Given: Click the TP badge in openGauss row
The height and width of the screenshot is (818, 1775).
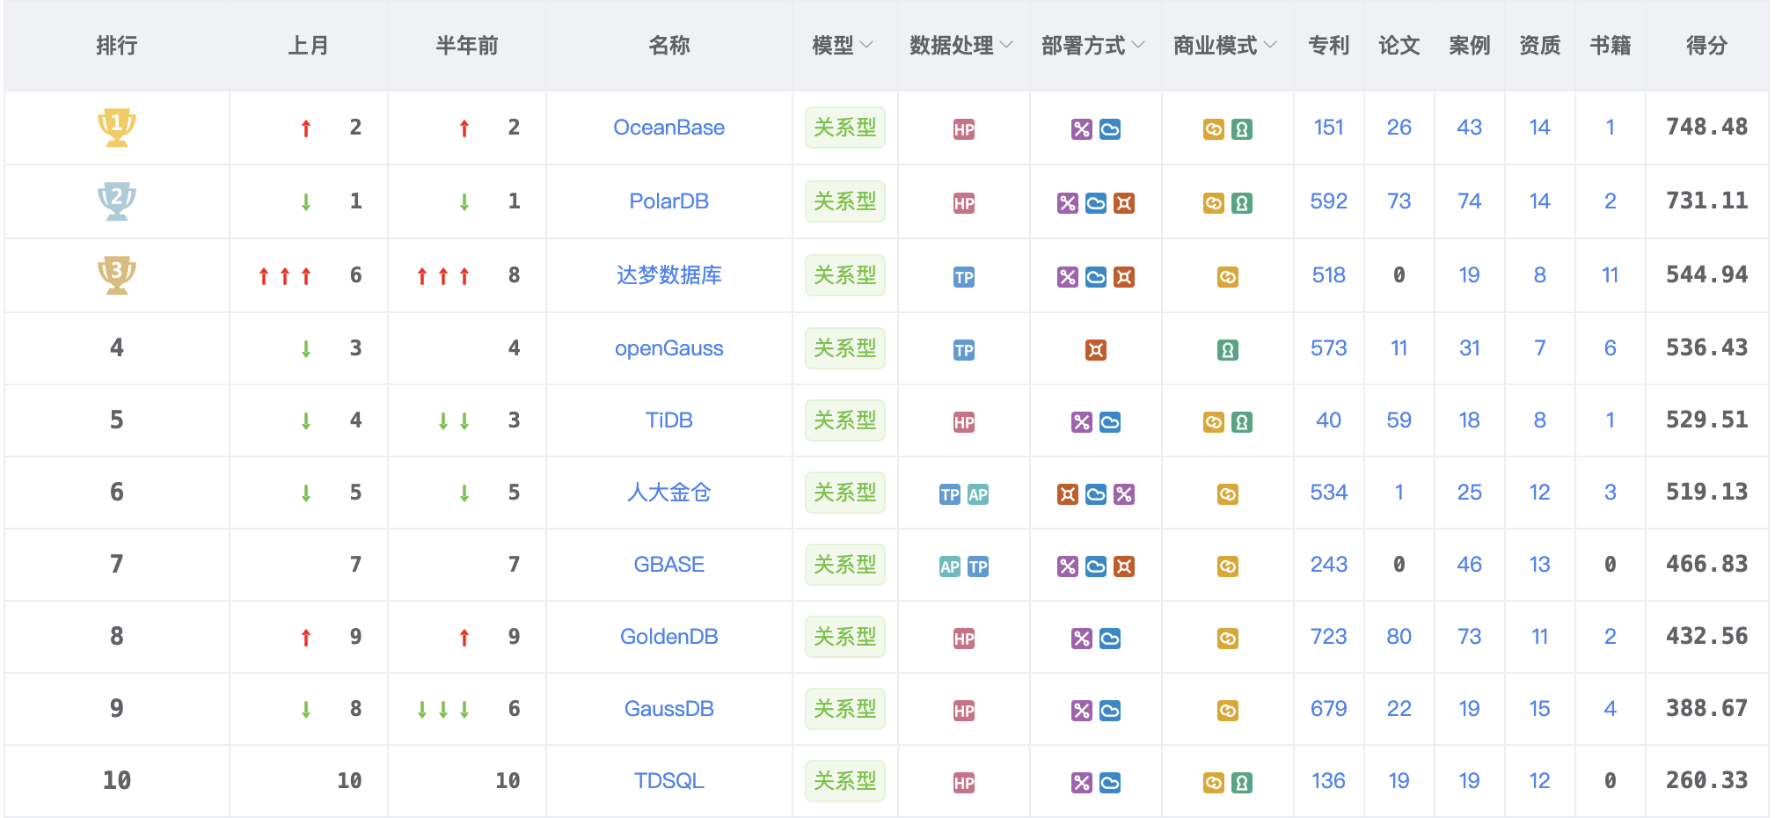Looking at the screenshot, I should 964,350.
